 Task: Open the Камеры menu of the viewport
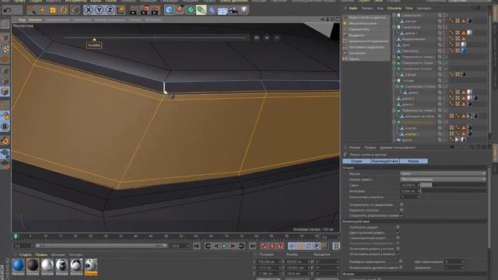click(x=35, y=19)
